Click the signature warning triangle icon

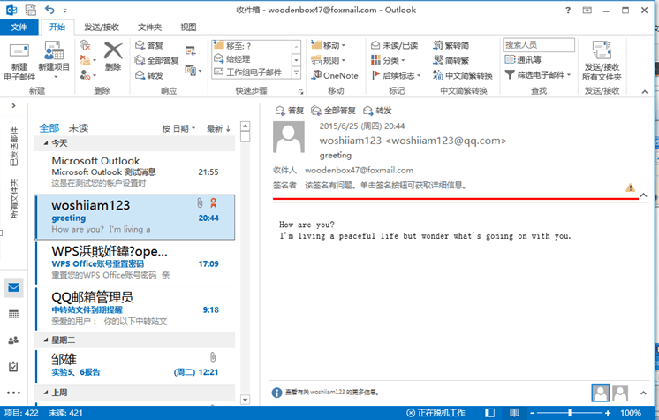(630, 187)
